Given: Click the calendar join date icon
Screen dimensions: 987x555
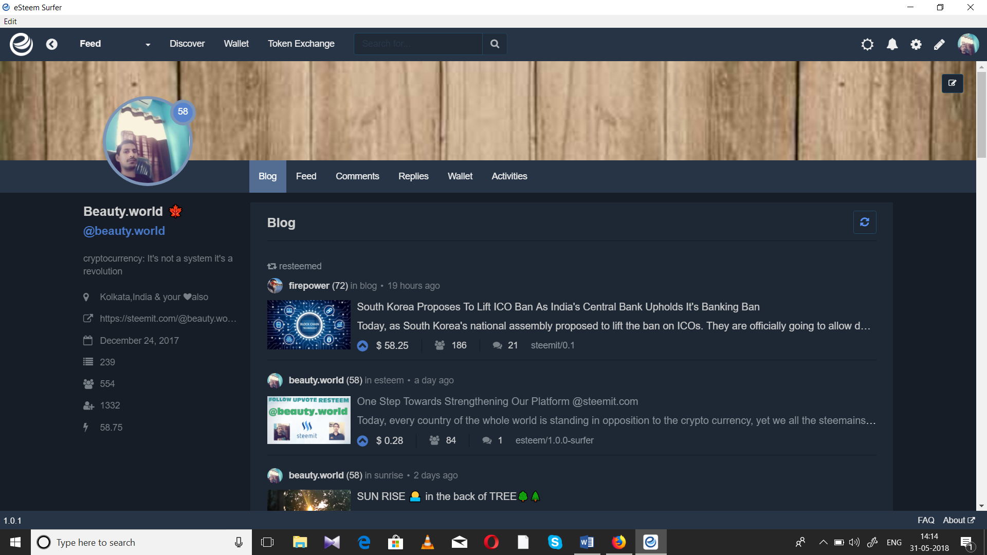Looking at the screenshot, I should [x=88, y=341].
